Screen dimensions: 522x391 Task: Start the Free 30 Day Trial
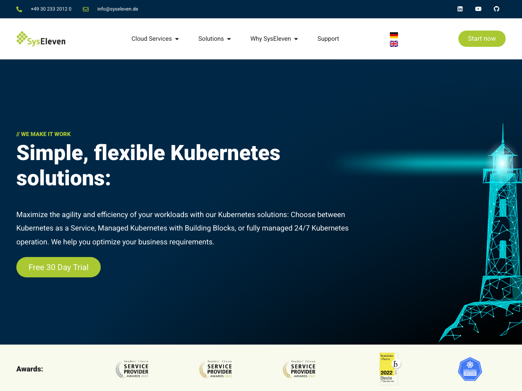[58, 267]
